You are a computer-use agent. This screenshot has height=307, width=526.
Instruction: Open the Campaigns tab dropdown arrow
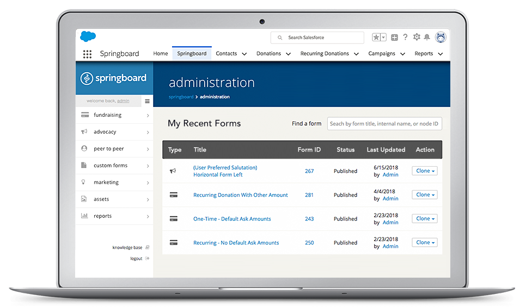tap(402, 54)
